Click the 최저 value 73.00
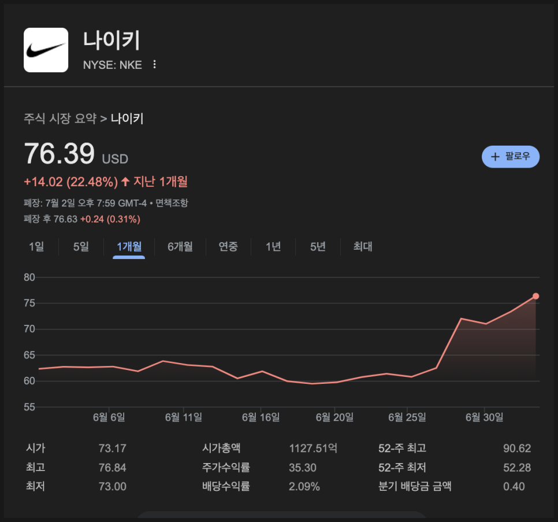The width and height of the screenshot is (558, 522). pyautogui.click(x=113, y=486)
